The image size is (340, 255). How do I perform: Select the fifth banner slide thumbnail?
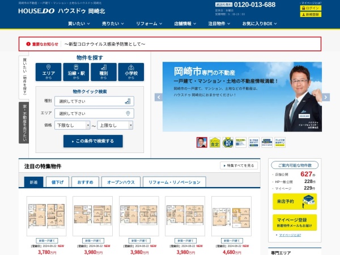coord(254,142)
